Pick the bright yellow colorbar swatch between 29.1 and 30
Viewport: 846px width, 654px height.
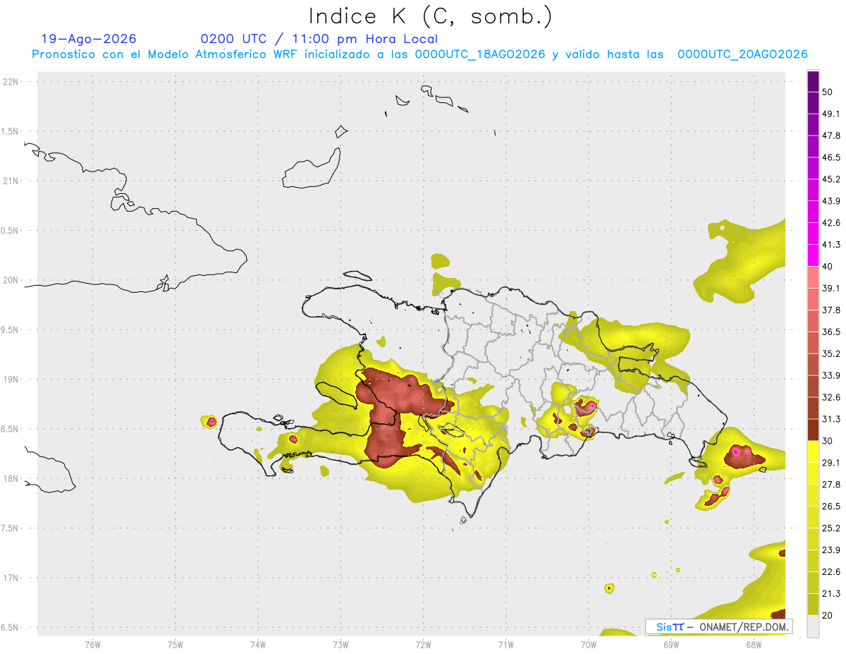coord(813,452)
